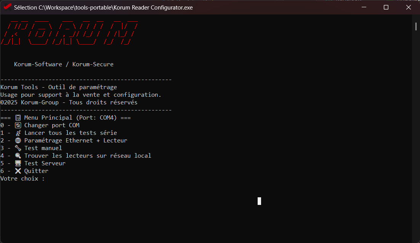The height and width of the screenshot is (243, 420).
Task: Click the 'Test Serveur' menu line
Action: (33, 163)
